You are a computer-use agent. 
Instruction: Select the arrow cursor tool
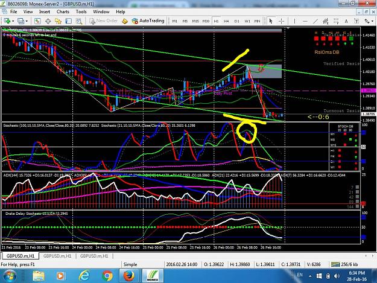(271, 21)
